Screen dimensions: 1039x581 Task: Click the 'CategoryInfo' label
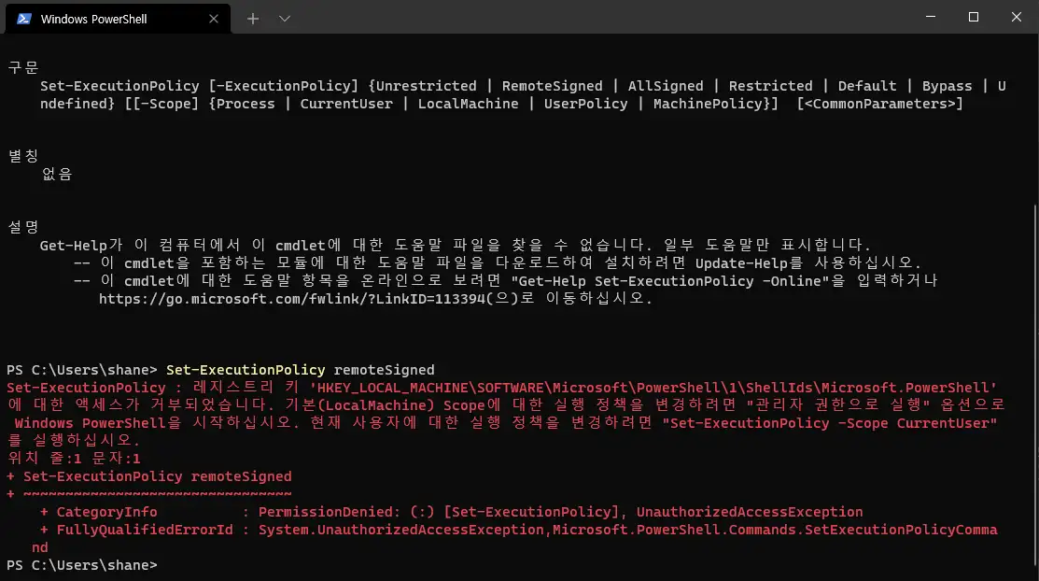[x=106, y=512]
